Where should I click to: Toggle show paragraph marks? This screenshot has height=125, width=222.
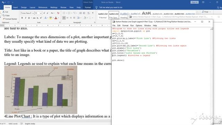pyautogui.click(x=93, y=13)
